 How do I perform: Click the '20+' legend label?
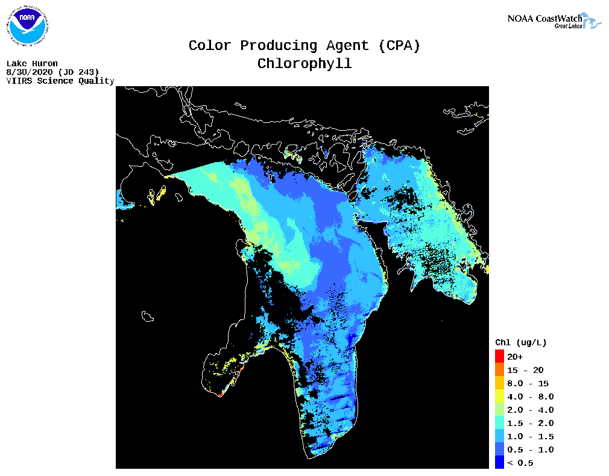tap(515, 357)
